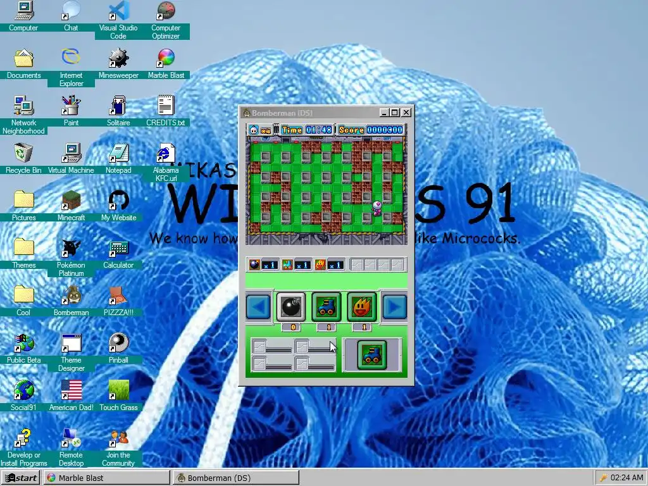Click the equipped item in lower right panel
The image size is (648, 486).
tap(372, 354)
